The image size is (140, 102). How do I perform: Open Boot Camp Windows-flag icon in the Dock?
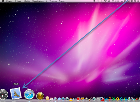[133, 99]
